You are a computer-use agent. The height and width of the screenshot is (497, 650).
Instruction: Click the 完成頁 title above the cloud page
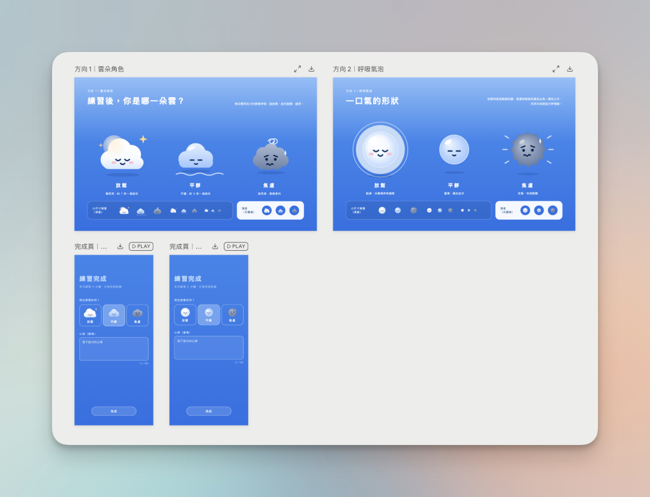91,247
